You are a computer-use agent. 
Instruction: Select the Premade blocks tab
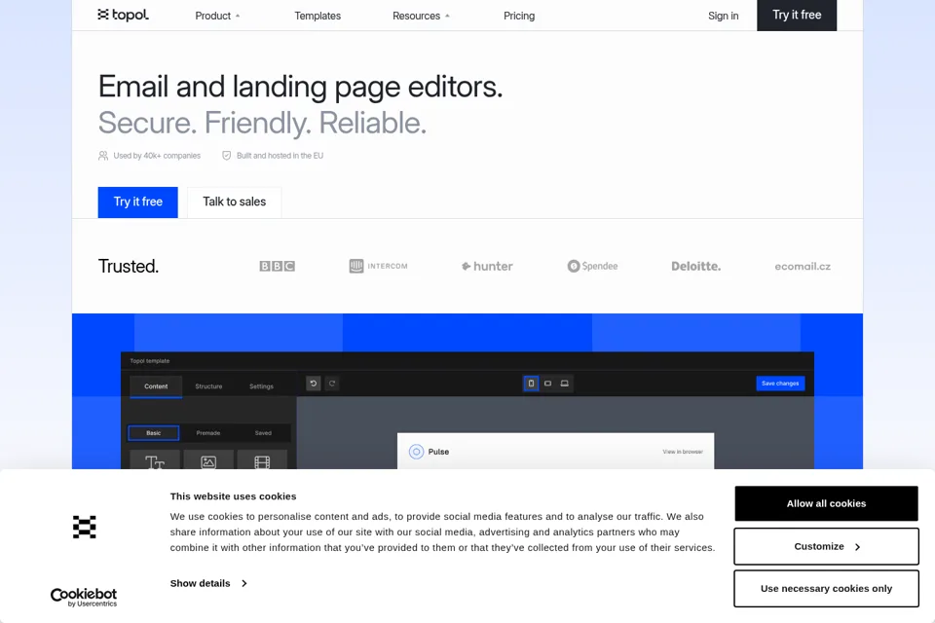click(208, 433)
